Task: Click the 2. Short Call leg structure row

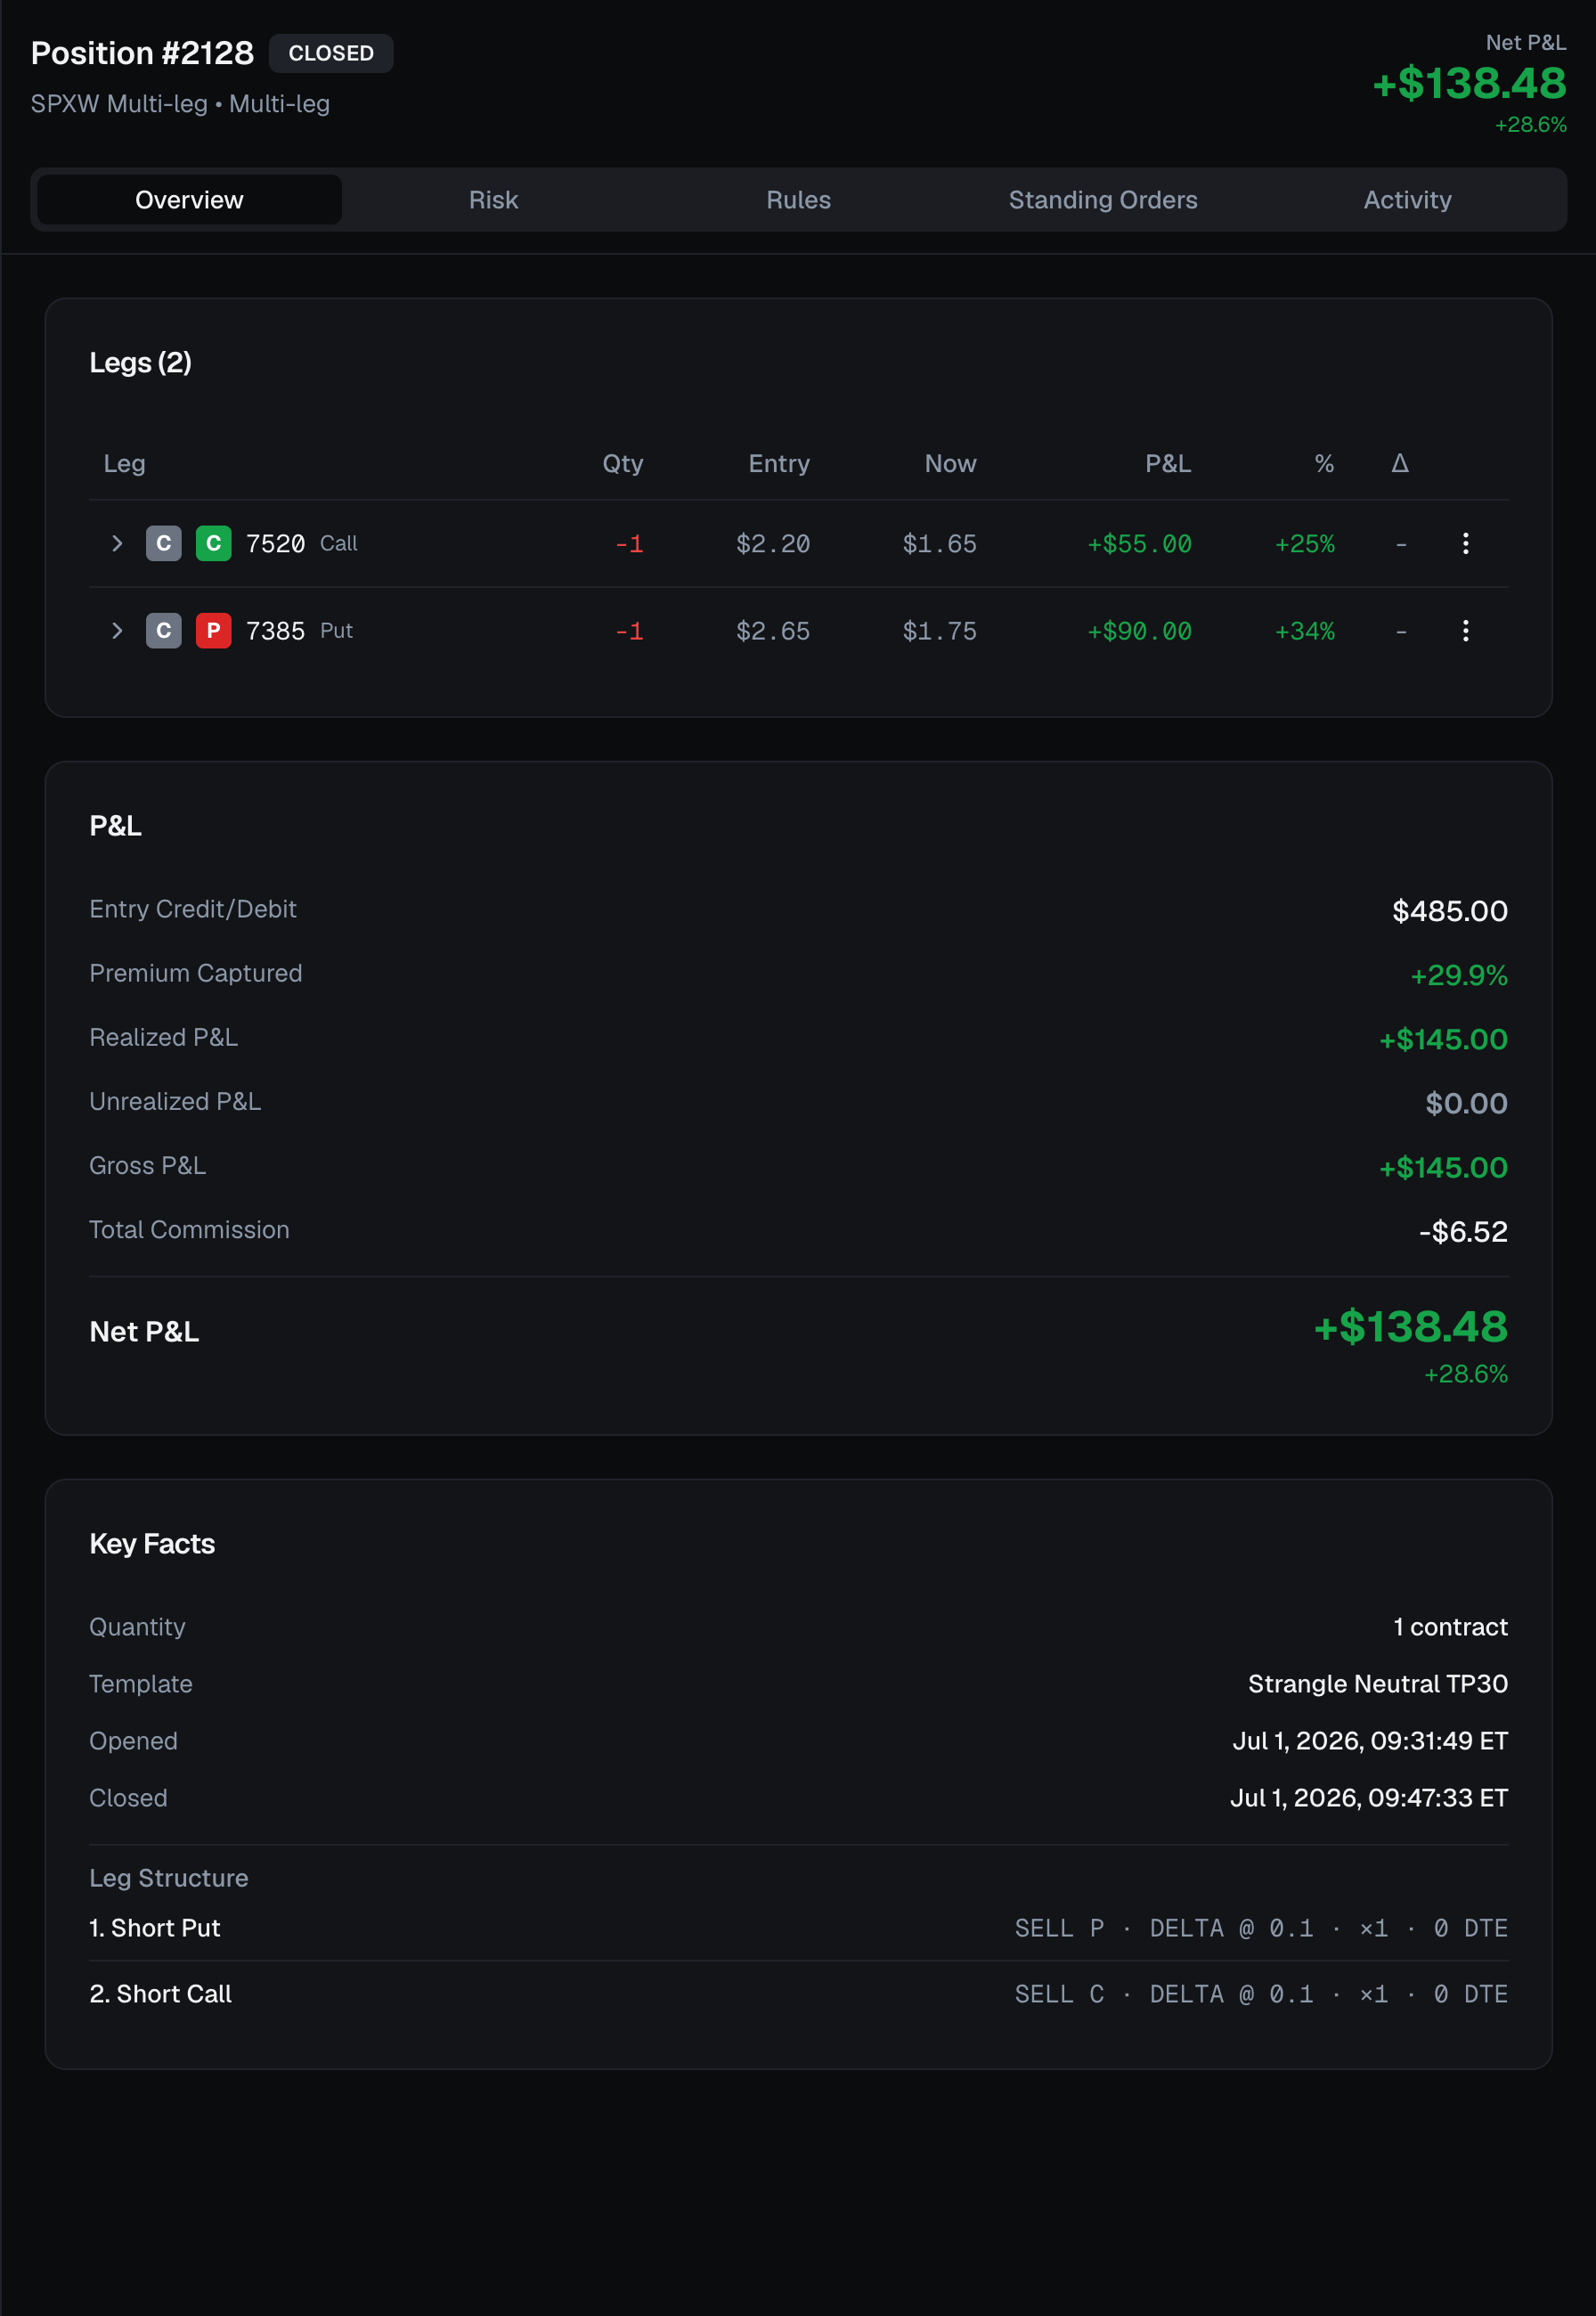Action: tap(798, 1994)
